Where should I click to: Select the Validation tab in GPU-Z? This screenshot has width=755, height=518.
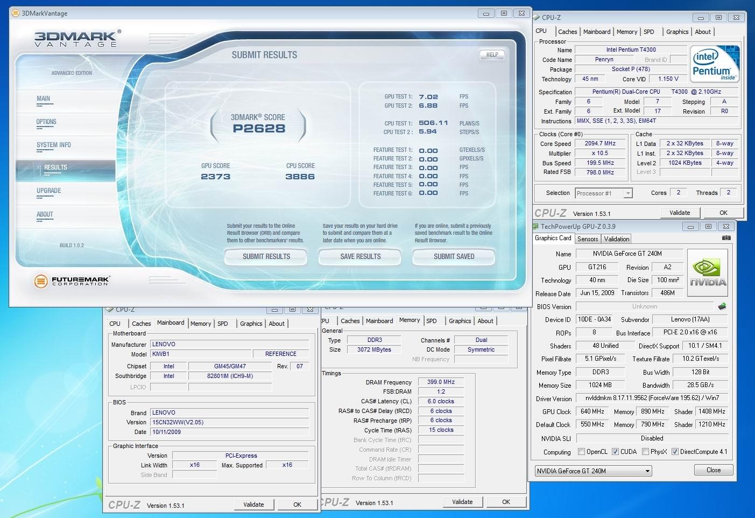tap(617, 239)
